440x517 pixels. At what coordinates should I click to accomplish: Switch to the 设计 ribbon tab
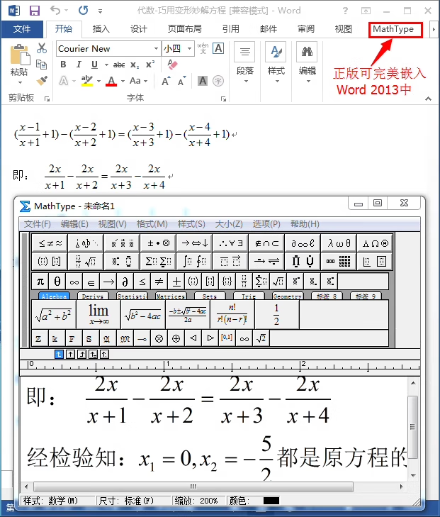(x=138, y=29)
